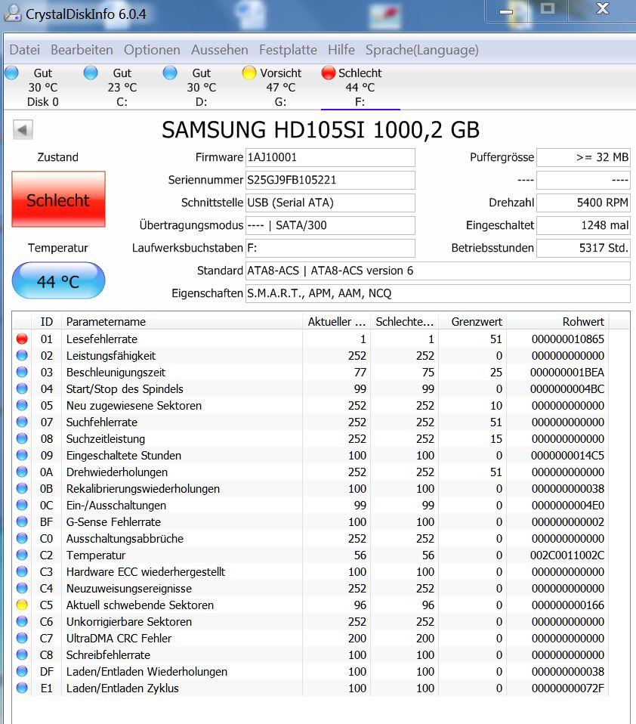Screen dimensions: 636x724
Task: Click the Schnittstelle field USB (Serial ATA)
Action: click(x=330, y=203)
